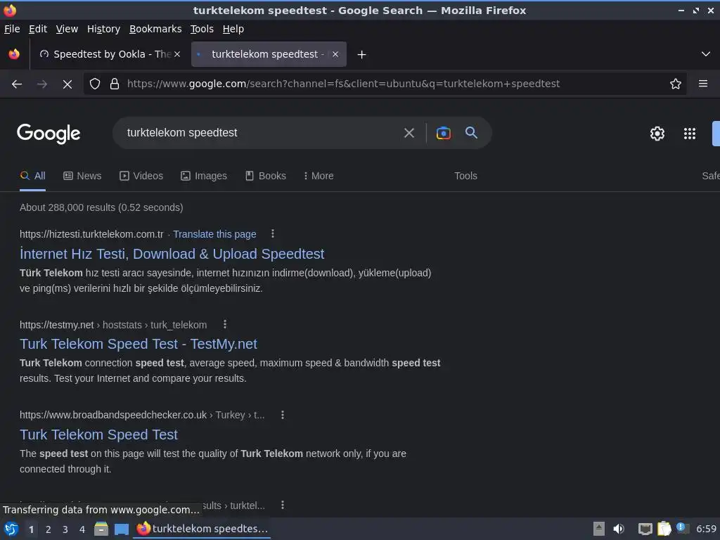Open Firefox View pinned icon
The image size is (720, 540).
coord(14,54)
